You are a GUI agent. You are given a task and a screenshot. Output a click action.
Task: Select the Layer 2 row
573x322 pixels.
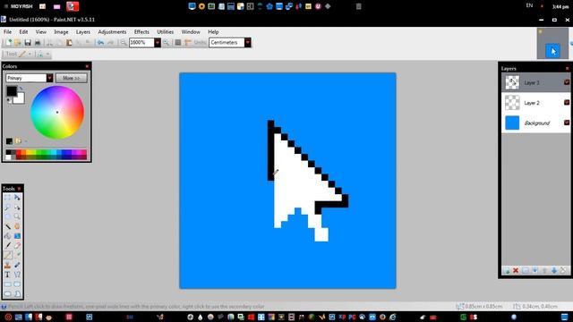tap(535, 103)
